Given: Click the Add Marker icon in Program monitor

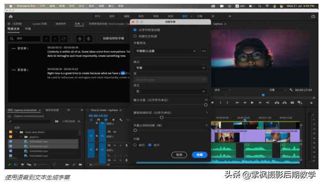Looking at the screenshot, I should coord(213,103).
